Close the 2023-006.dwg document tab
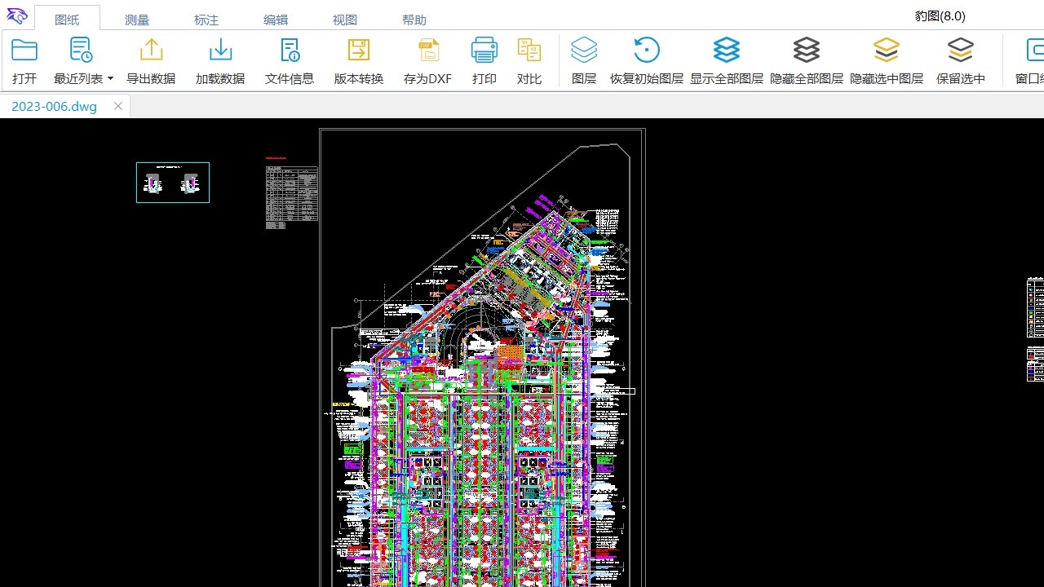 point(118,106)
